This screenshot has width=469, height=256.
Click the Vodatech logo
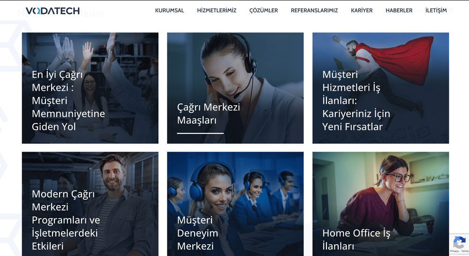[53, 11]
